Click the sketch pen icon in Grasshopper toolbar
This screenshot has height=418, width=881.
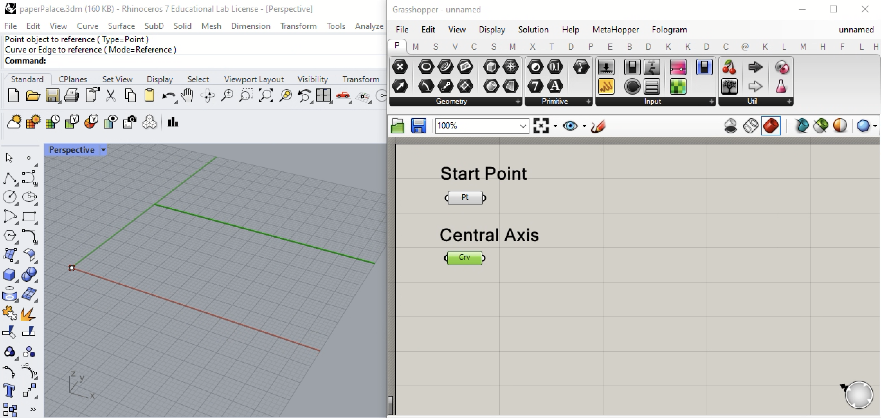(598, 126)
